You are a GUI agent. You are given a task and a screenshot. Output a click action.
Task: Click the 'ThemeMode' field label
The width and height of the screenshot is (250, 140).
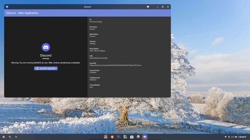95,85
